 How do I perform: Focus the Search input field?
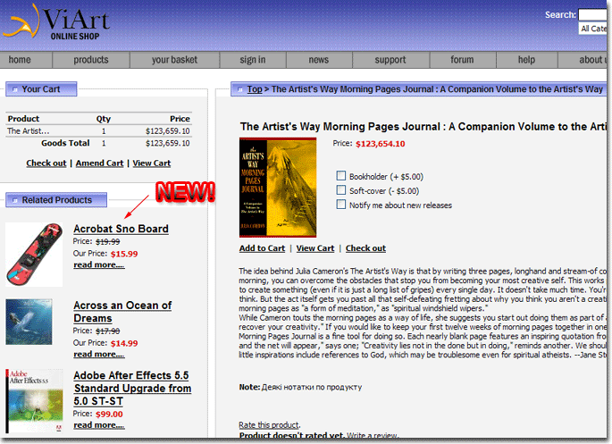pyautogui.click(x=592, y=14)
